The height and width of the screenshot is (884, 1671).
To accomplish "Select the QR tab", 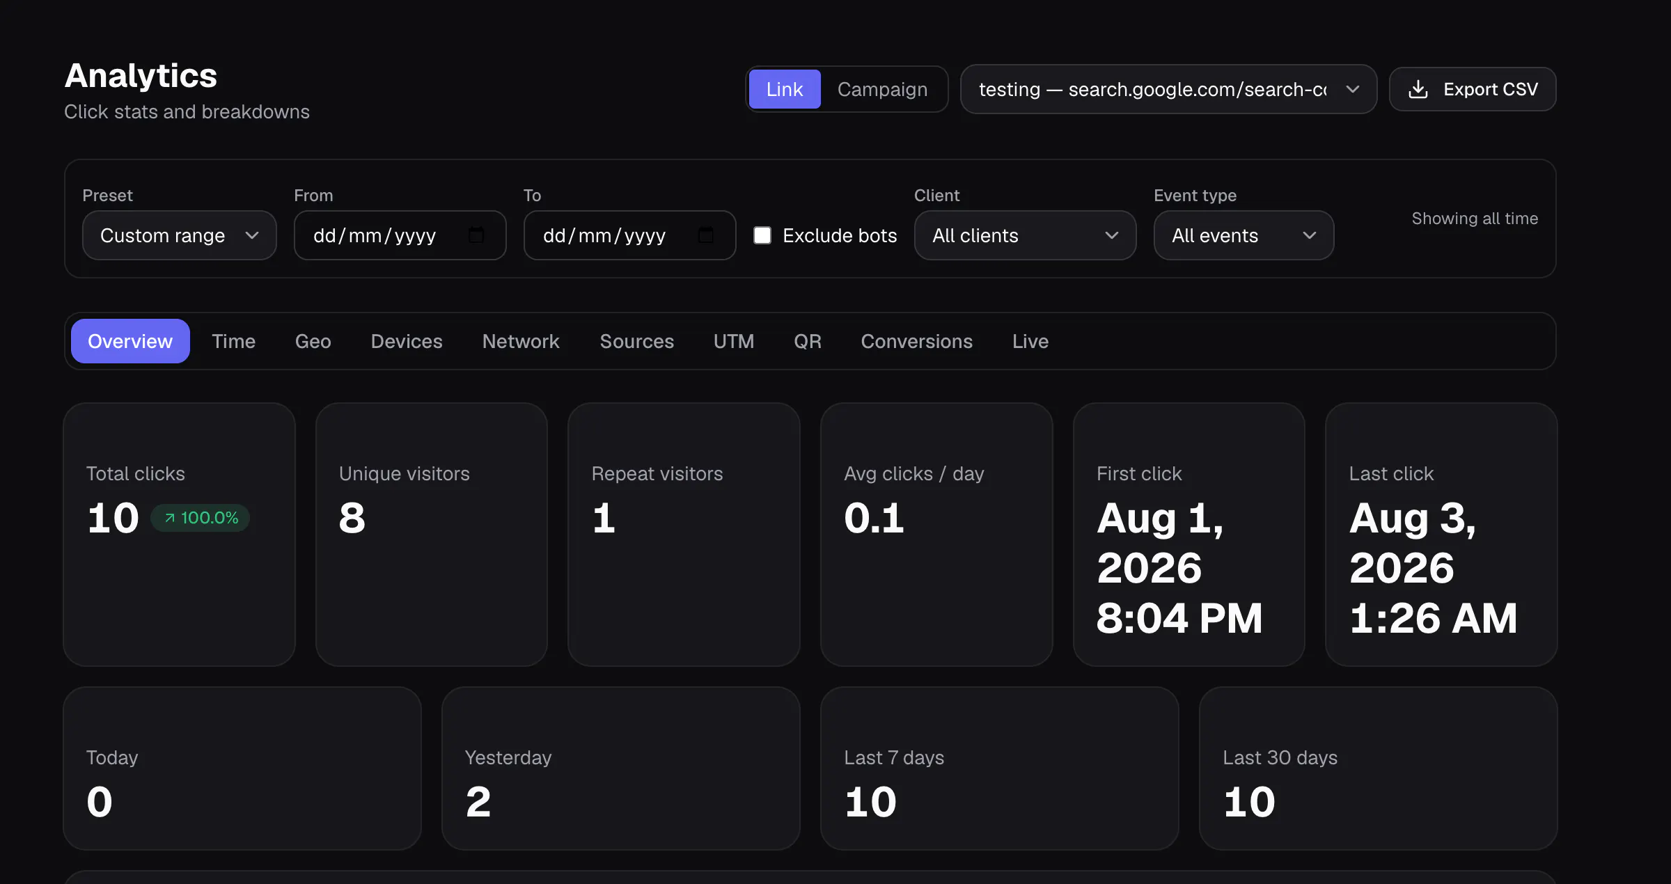I will (x=807, y=341).
